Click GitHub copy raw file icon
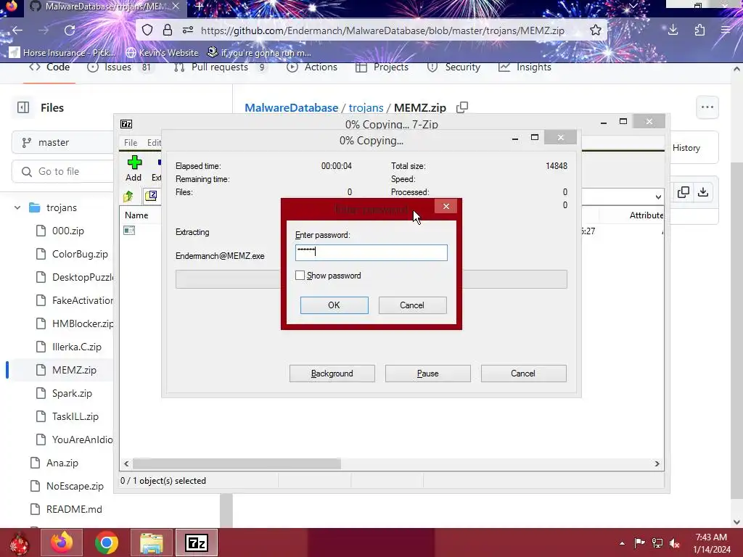This screenshot has width=743, height=557. (684, 191)
